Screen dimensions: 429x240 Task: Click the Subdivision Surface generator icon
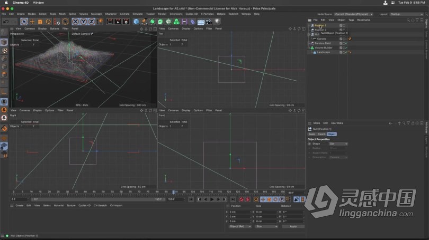click(x=153, y=22)
